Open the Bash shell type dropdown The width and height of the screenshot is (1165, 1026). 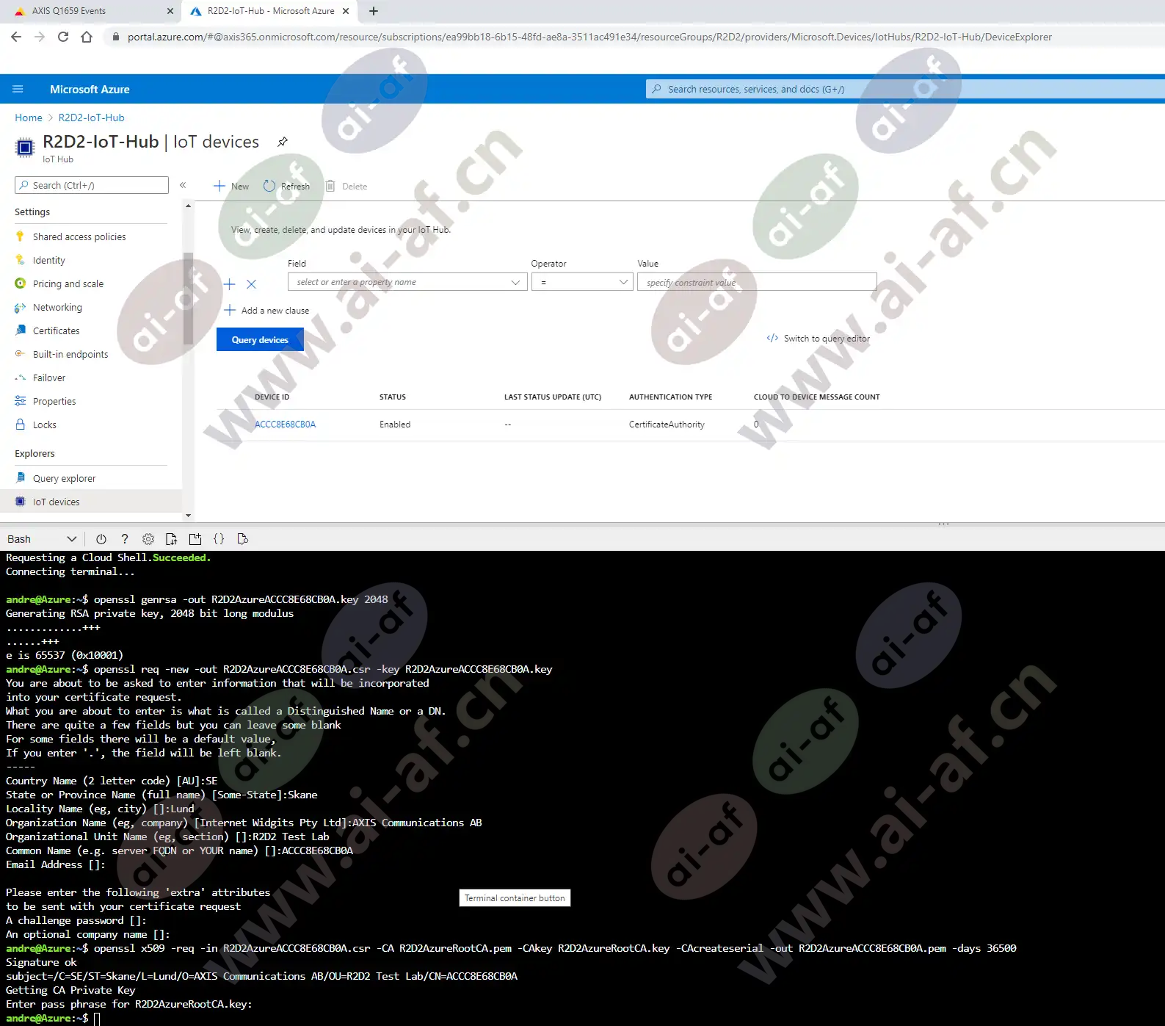point(41,539)
